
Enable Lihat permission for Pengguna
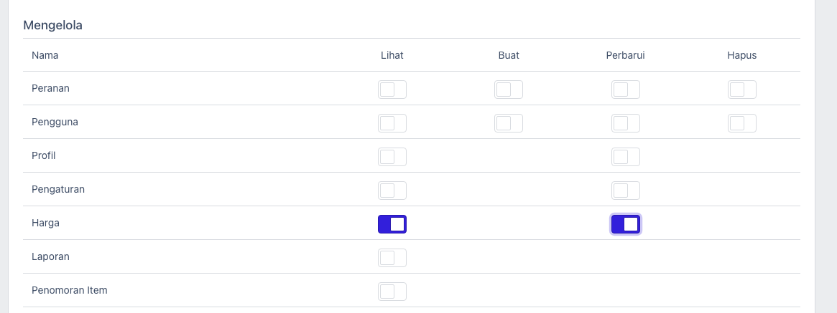pos(392,123)
